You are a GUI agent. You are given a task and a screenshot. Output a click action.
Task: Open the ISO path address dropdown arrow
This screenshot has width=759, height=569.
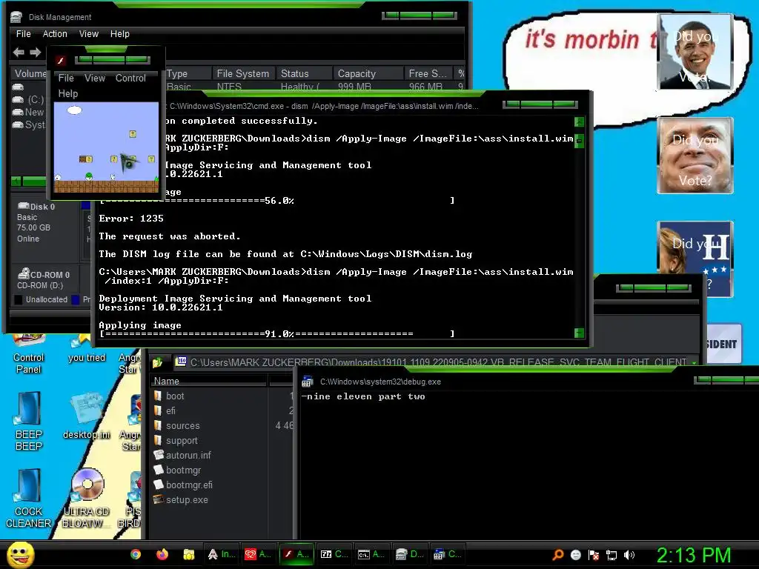pos(694,362)
